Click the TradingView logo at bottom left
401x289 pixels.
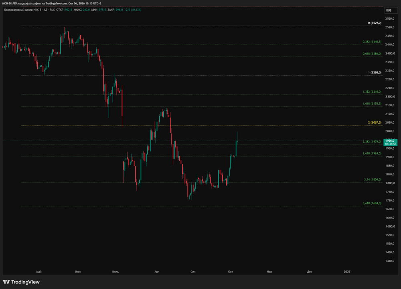pos(21,282)
